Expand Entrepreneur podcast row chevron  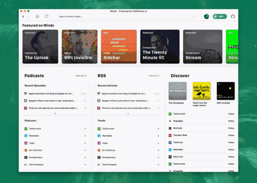85,157
